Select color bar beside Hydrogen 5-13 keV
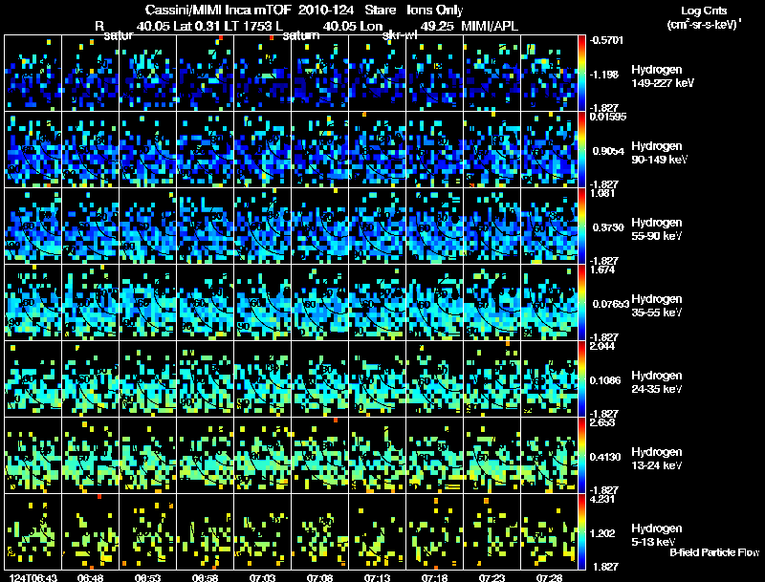 tap(583, 532)
